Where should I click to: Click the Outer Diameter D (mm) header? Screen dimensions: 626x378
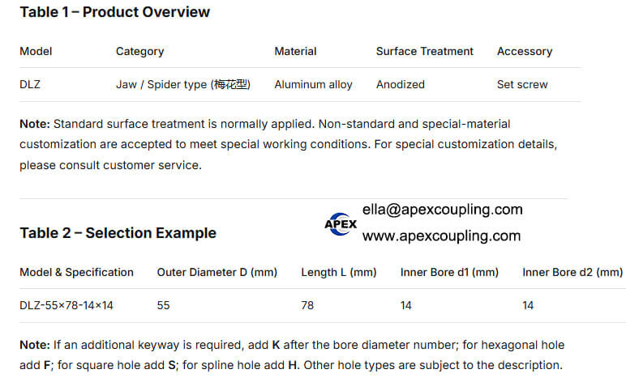pos(217,273)
